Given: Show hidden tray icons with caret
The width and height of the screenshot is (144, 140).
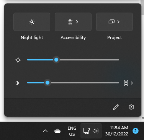Looking at the screenshot, I should coord(45,131).
